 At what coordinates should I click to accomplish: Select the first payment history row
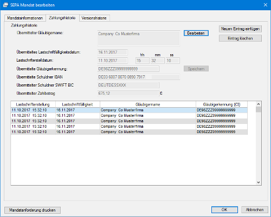(x=129, y=110)
